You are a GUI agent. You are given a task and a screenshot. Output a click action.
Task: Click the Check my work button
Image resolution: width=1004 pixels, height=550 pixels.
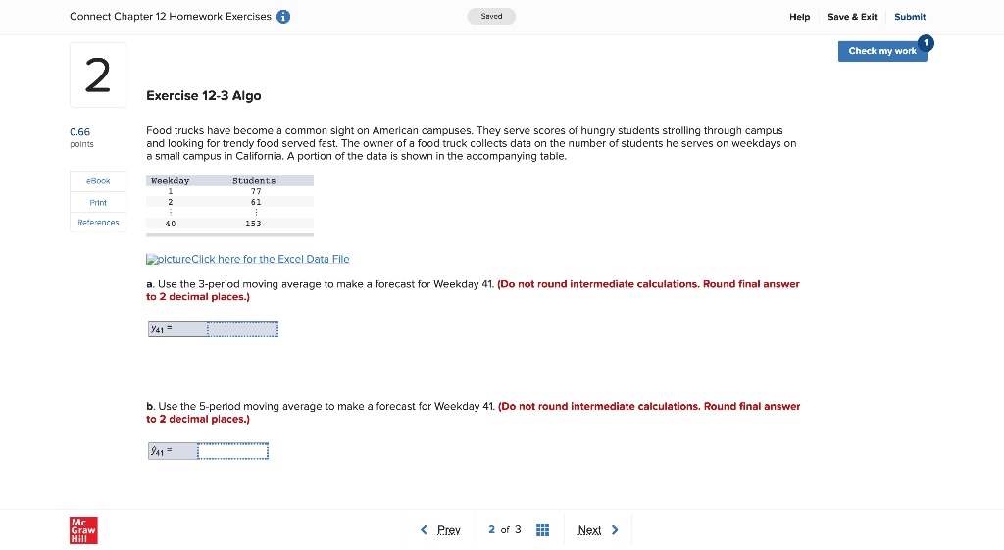point(882,51)
